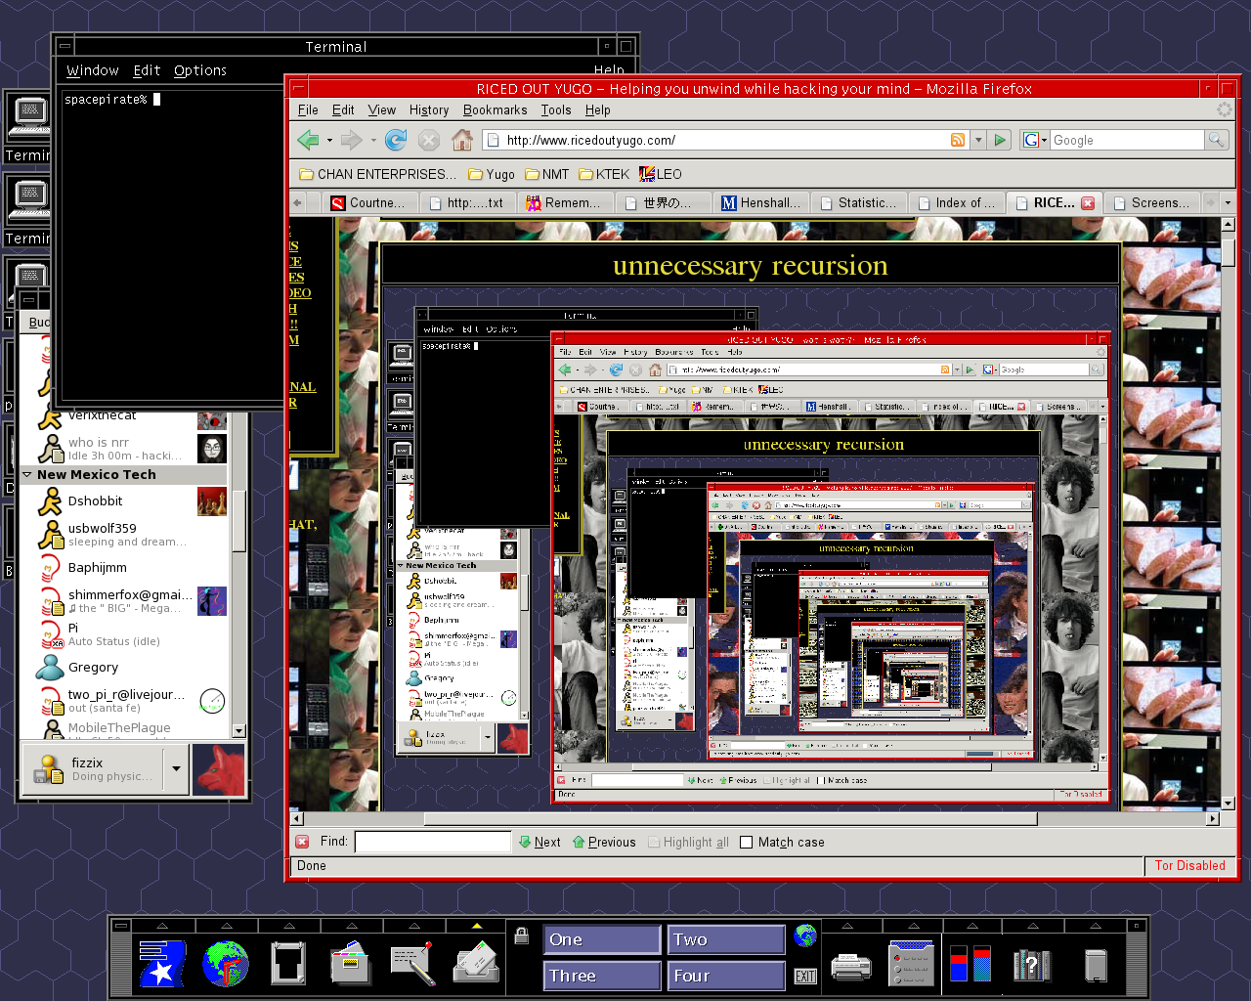Click the Firefox horizontal scrollbar thumb
This screenshot has width=1251, height=1001.
click(730, 818)
